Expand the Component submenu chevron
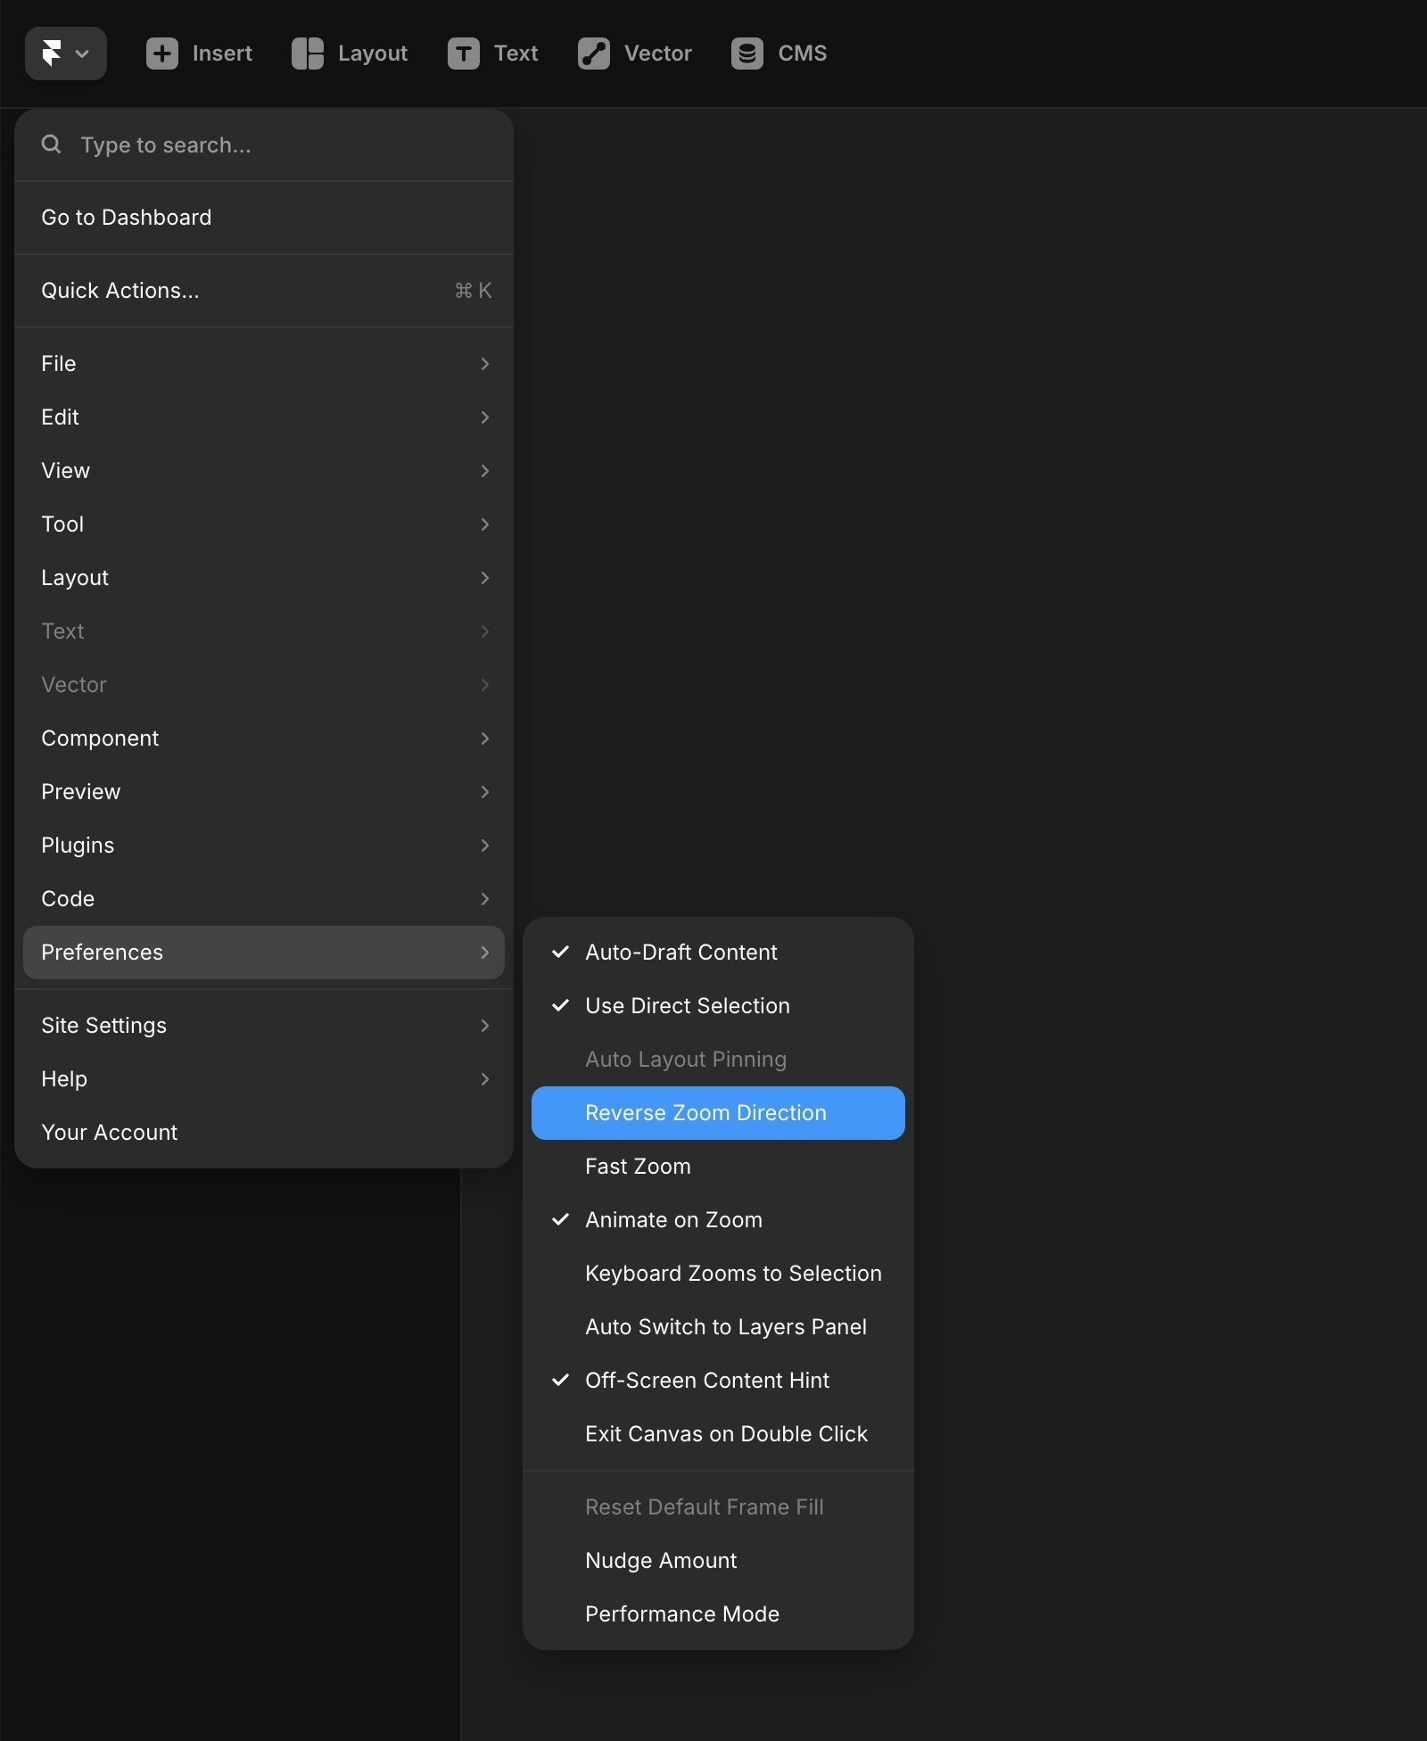 tap(485, 738)
